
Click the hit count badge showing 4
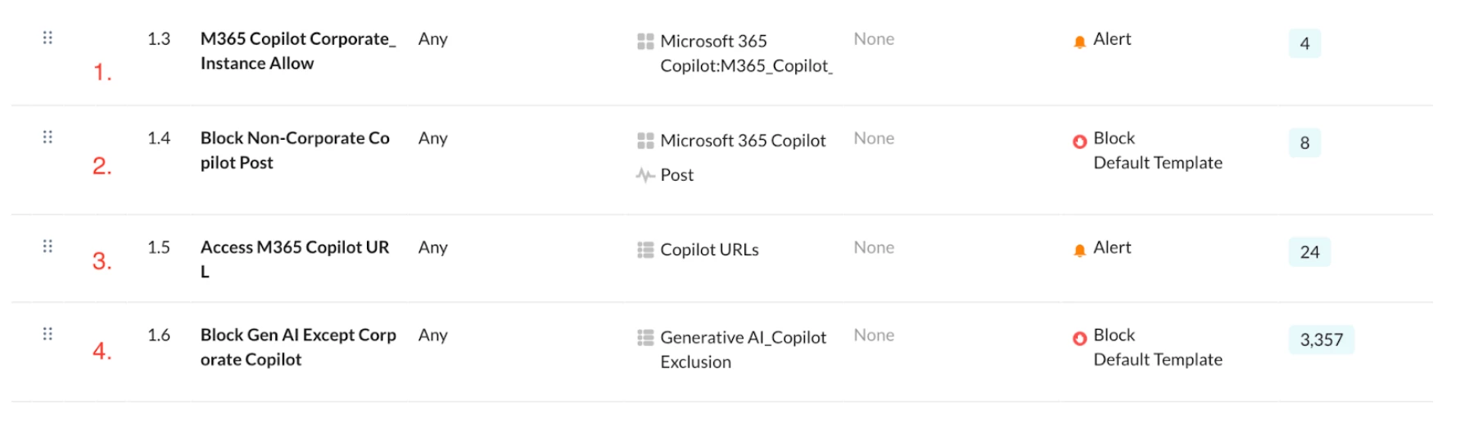[1304, 43]
